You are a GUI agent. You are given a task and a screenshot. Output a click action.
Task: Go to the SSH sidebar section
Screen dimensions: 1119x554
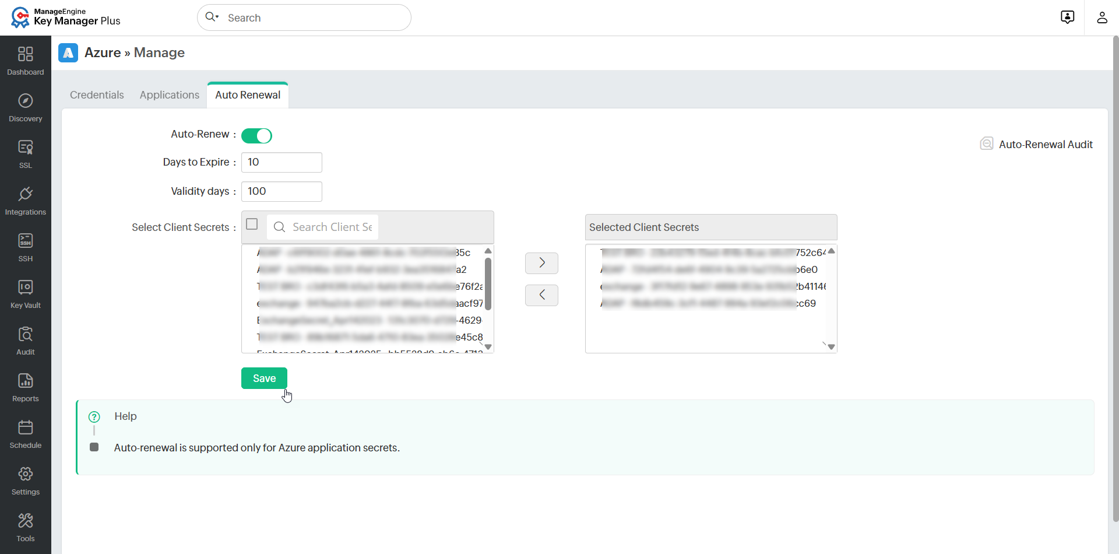pyautogui.click(x=26, y=247)
